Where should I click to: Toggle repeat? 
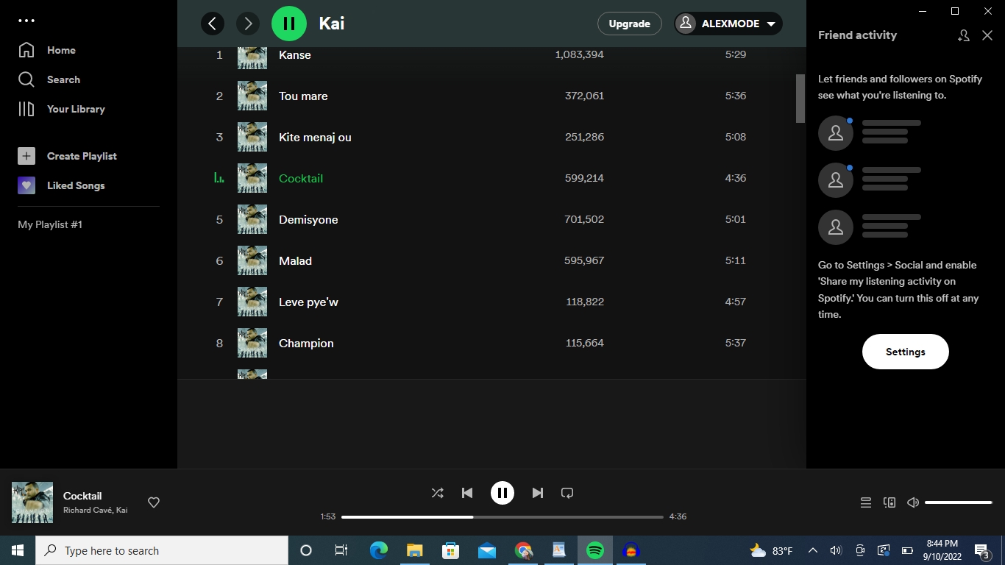pyautogui.click(x=567, y=493)
